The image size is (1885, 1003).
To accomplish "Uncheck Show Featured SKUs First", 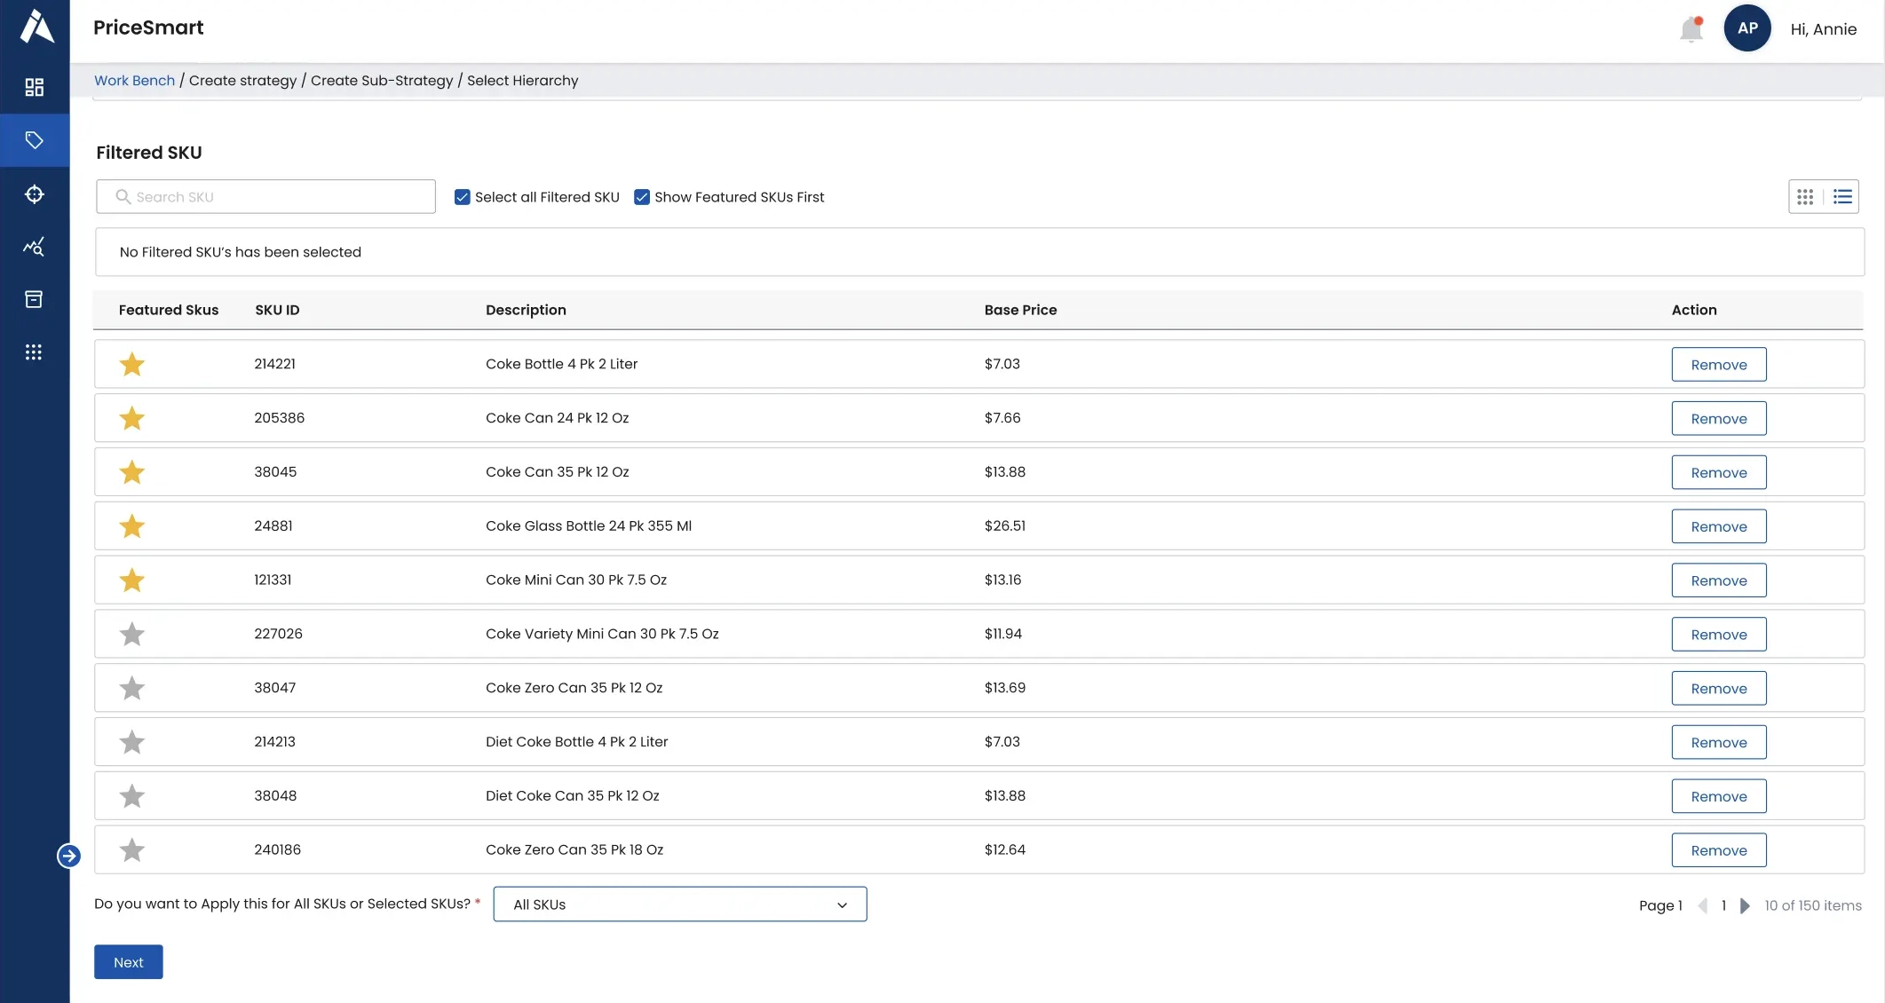I will tap(642, 197).
